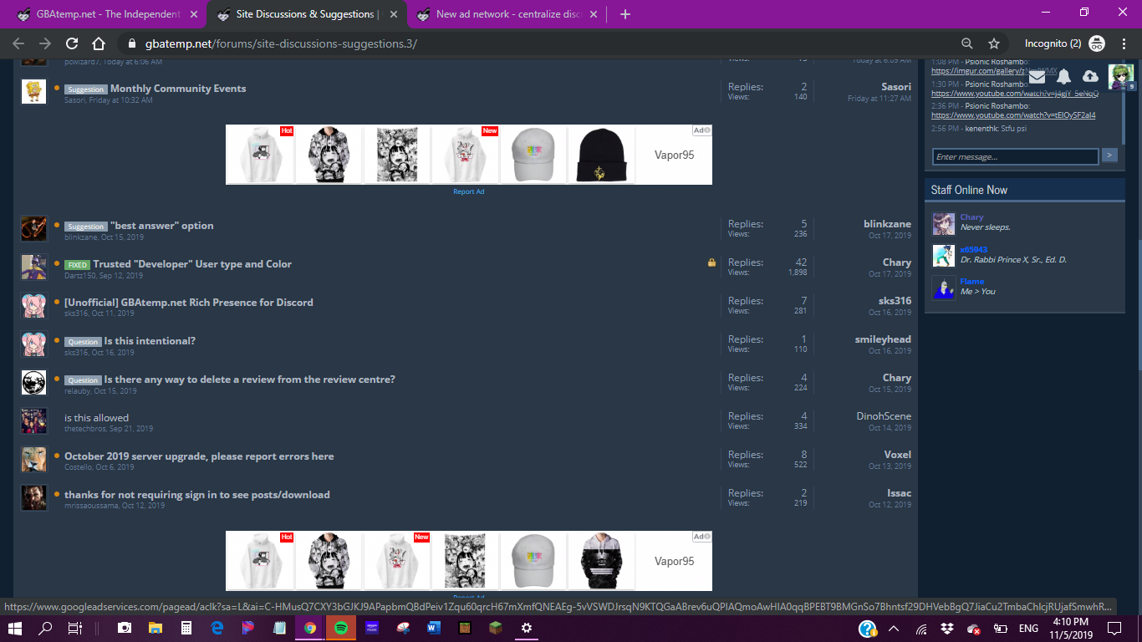Click the cloud upload icon

pos(1090,77)
